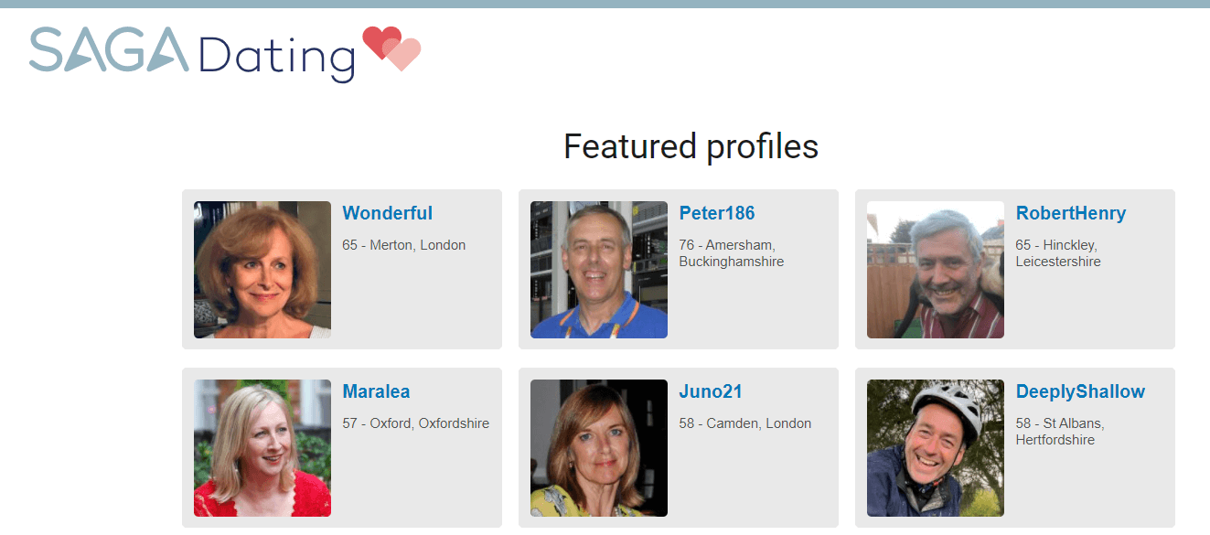This screenshot has height=535, width=1210.
Task: Click the red hearts icon in logo
Action: click(x=391, y=48)
